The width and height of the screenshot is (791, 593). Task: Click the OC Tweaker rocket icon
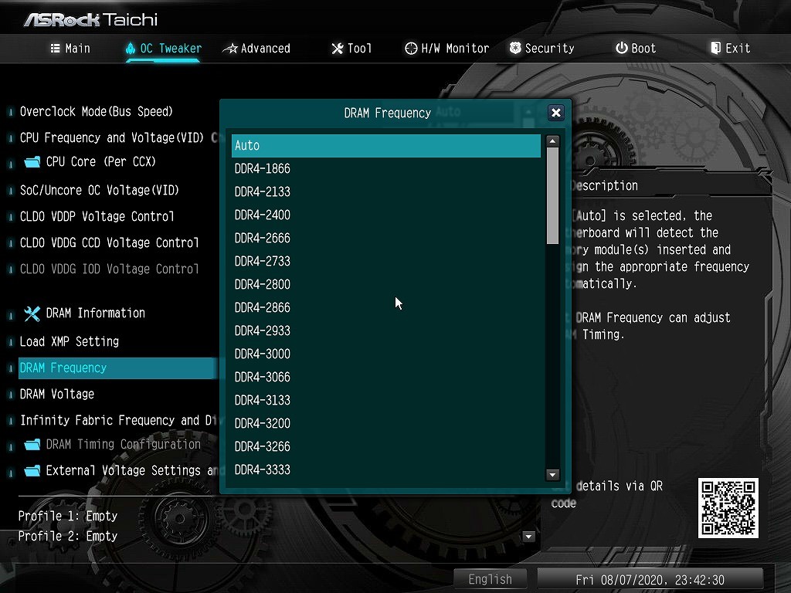click(x=130, y=49)
